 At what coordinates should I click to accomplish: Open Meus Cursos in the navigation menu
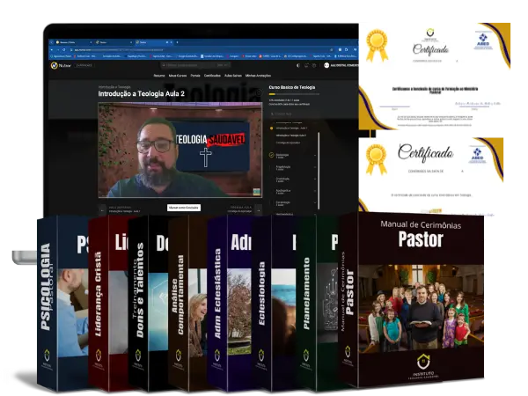click(x=178, y=76)
